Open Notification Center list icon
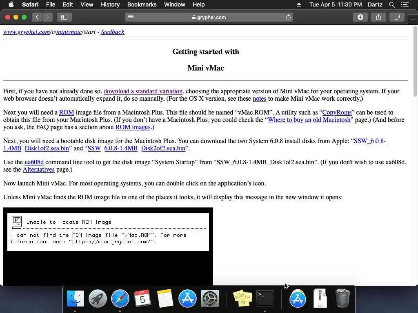 (405, 4)
